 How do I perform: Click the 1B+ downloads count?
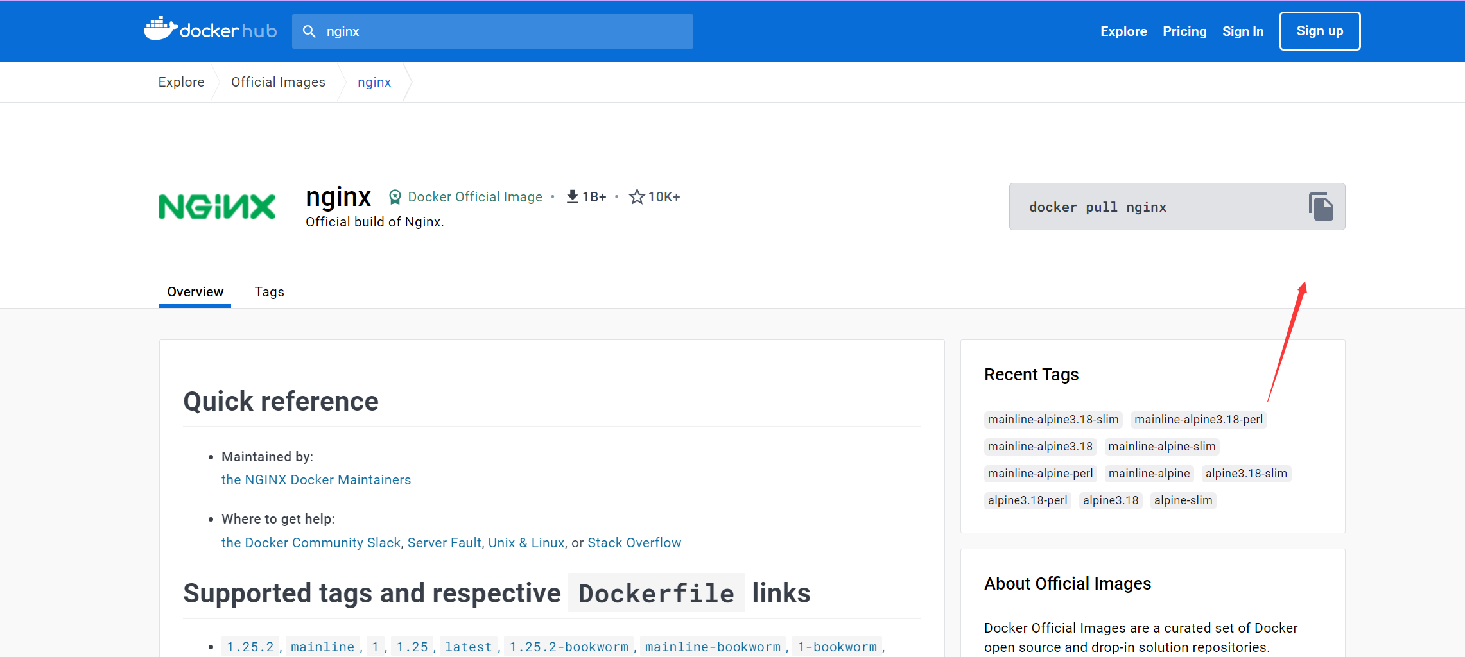(x=594, y=197)
